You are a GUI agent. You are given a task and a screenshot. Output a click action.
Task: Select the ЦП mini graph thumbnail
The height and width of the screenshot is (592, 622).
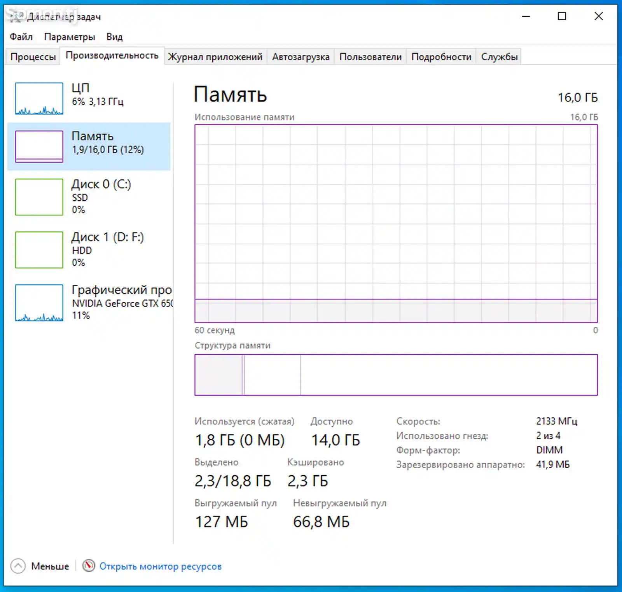pyautogui.click(x=39, y=98)
